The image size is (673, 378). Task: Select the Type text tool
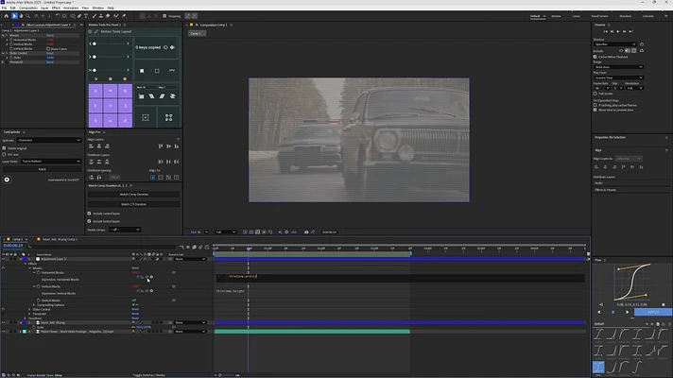[86, 16]
